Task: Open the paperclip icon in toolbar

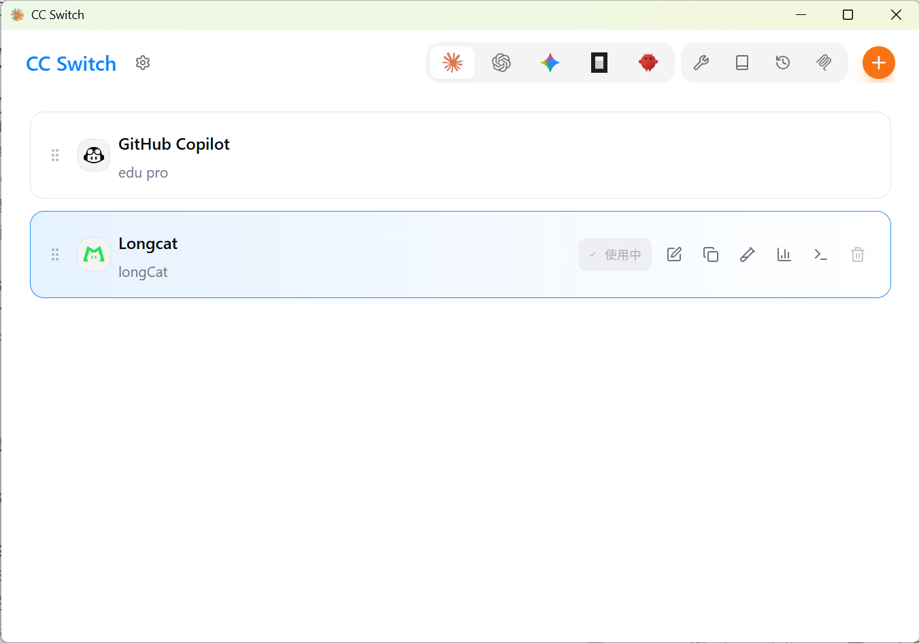Action: click(824, 63)
